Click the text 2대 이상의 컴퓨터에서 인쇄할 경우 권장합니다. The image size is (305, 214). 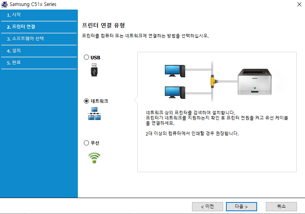[192, 134]
